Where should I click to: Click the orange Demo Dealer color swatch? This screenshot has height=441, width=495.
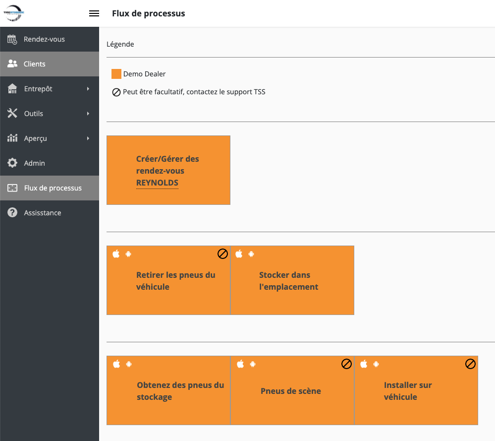116,74
